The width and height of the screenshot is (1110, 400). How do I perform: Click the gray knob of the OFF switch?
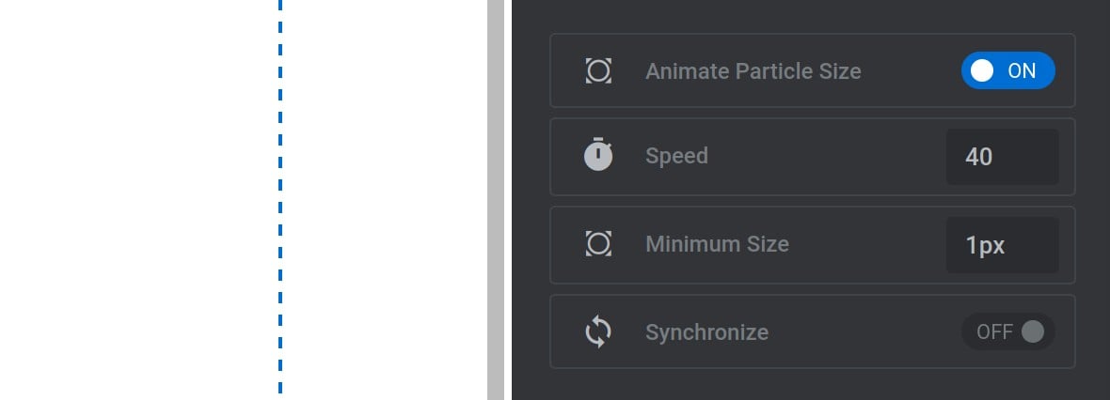[1032, 331]
